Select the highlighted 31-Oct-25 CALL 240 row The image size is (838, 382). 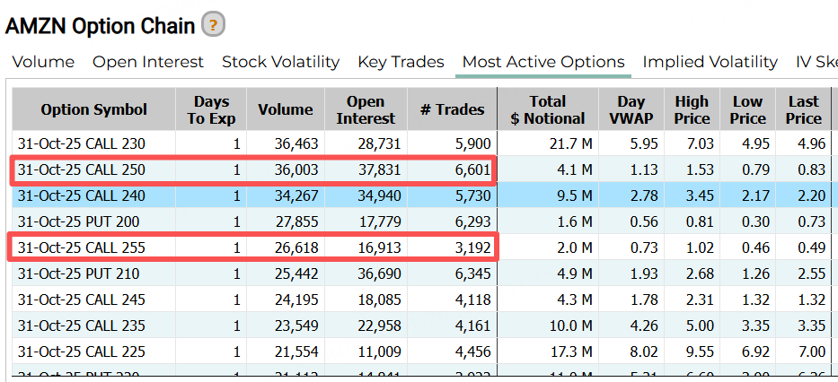[81, 195]
